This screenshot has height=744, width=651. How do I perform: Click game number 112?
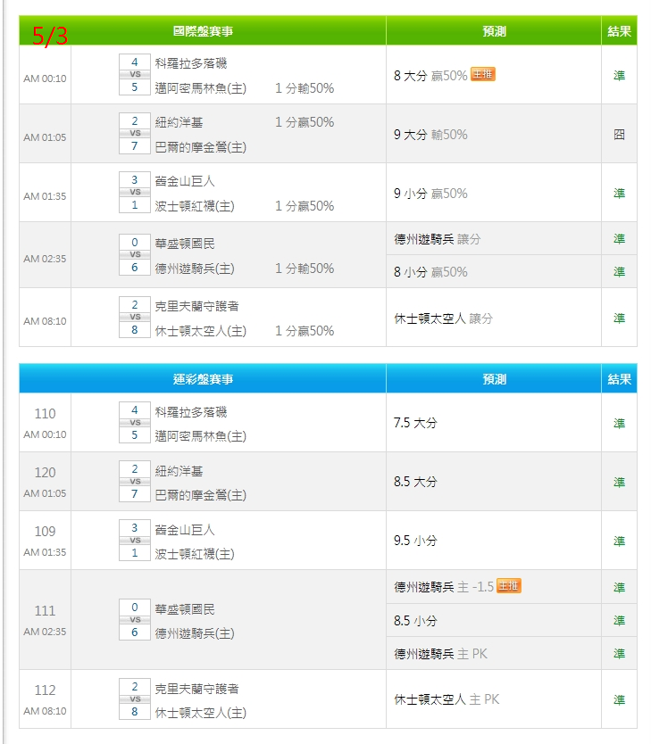46,690
